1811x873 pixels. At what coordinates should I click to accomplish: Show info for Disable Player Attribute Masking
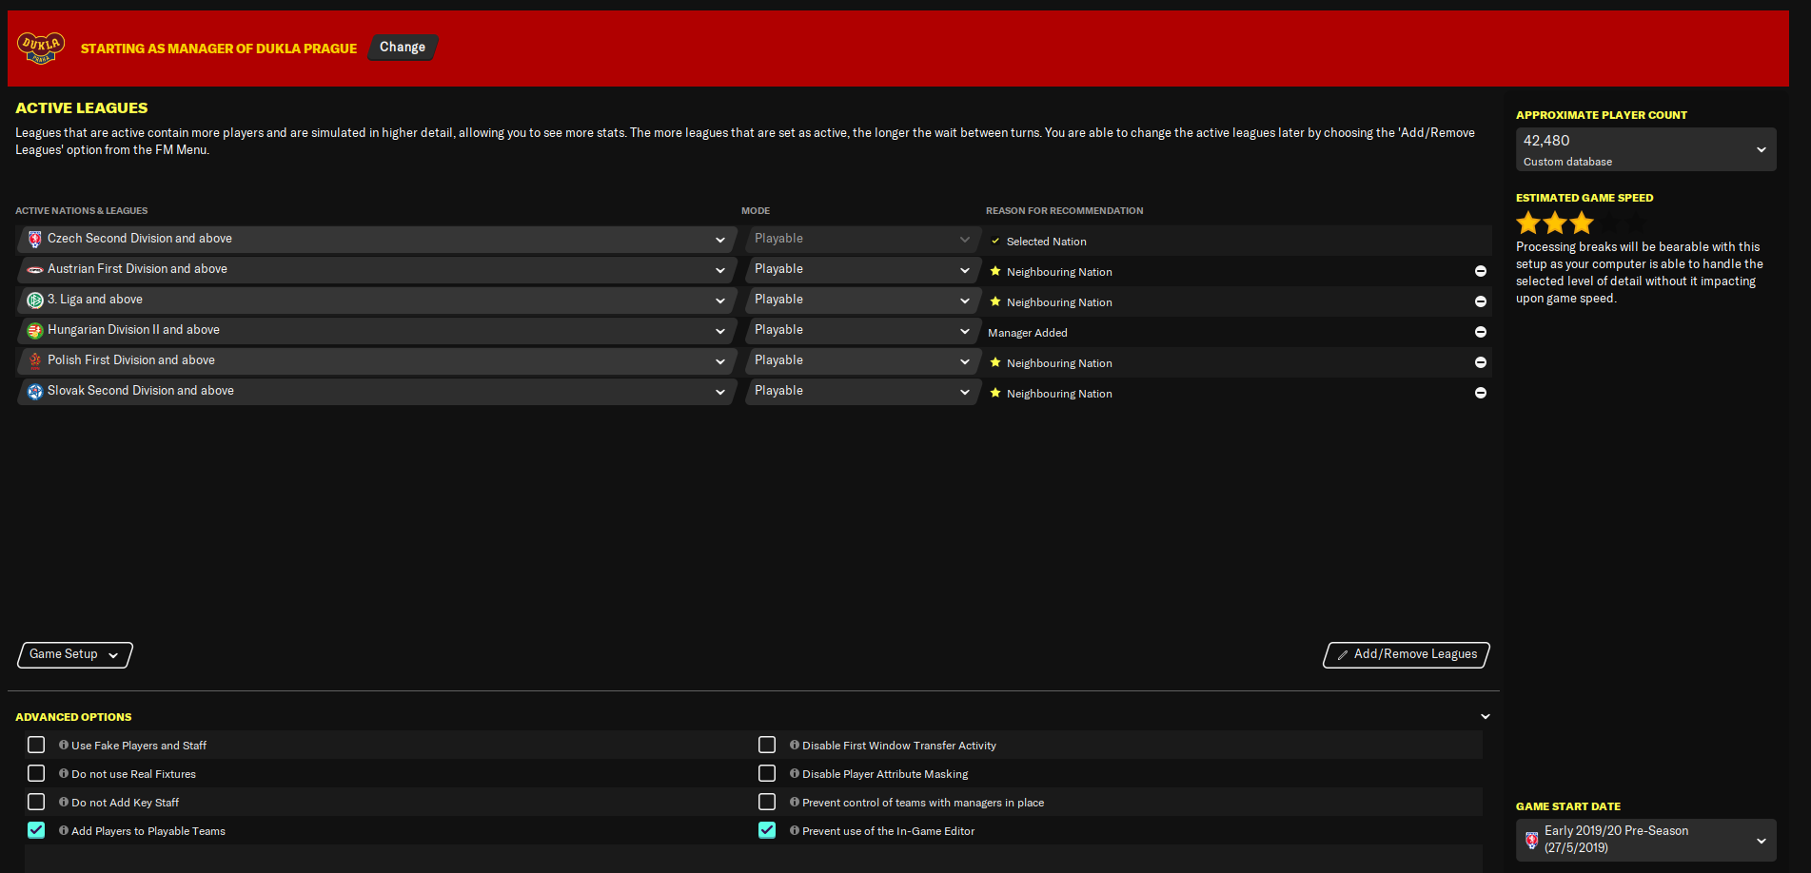(x=795, y=774)
